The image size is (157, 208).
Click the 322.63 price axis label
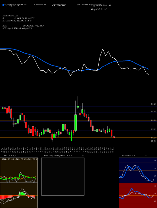point(153,112)
